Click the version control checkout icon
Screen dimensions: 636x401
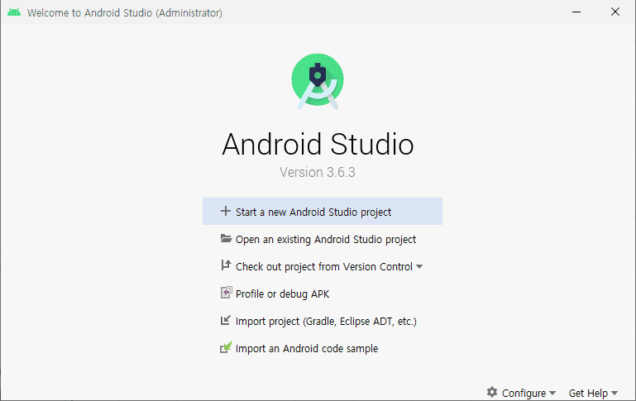[x=226, y=265]
